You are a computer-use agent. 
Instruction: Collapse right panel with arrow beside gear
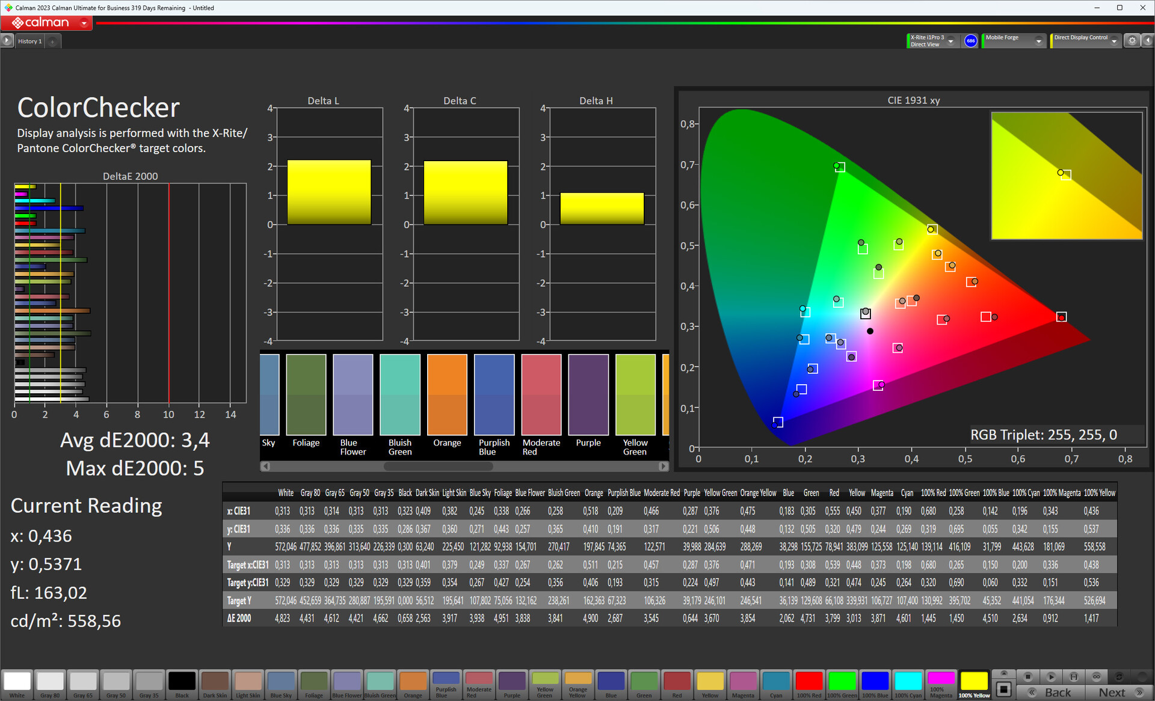[1147, 41]
